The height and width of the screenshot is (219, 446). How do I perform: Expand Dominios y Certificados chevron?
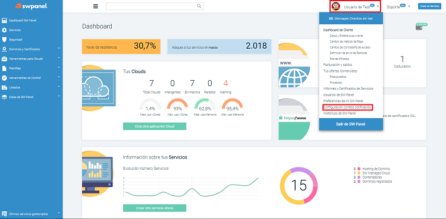(59, 49)
